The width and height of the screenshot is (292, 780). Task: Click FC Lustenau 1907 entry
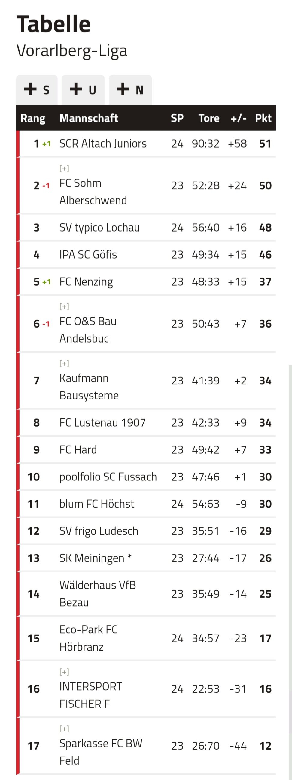coord(102,423)
